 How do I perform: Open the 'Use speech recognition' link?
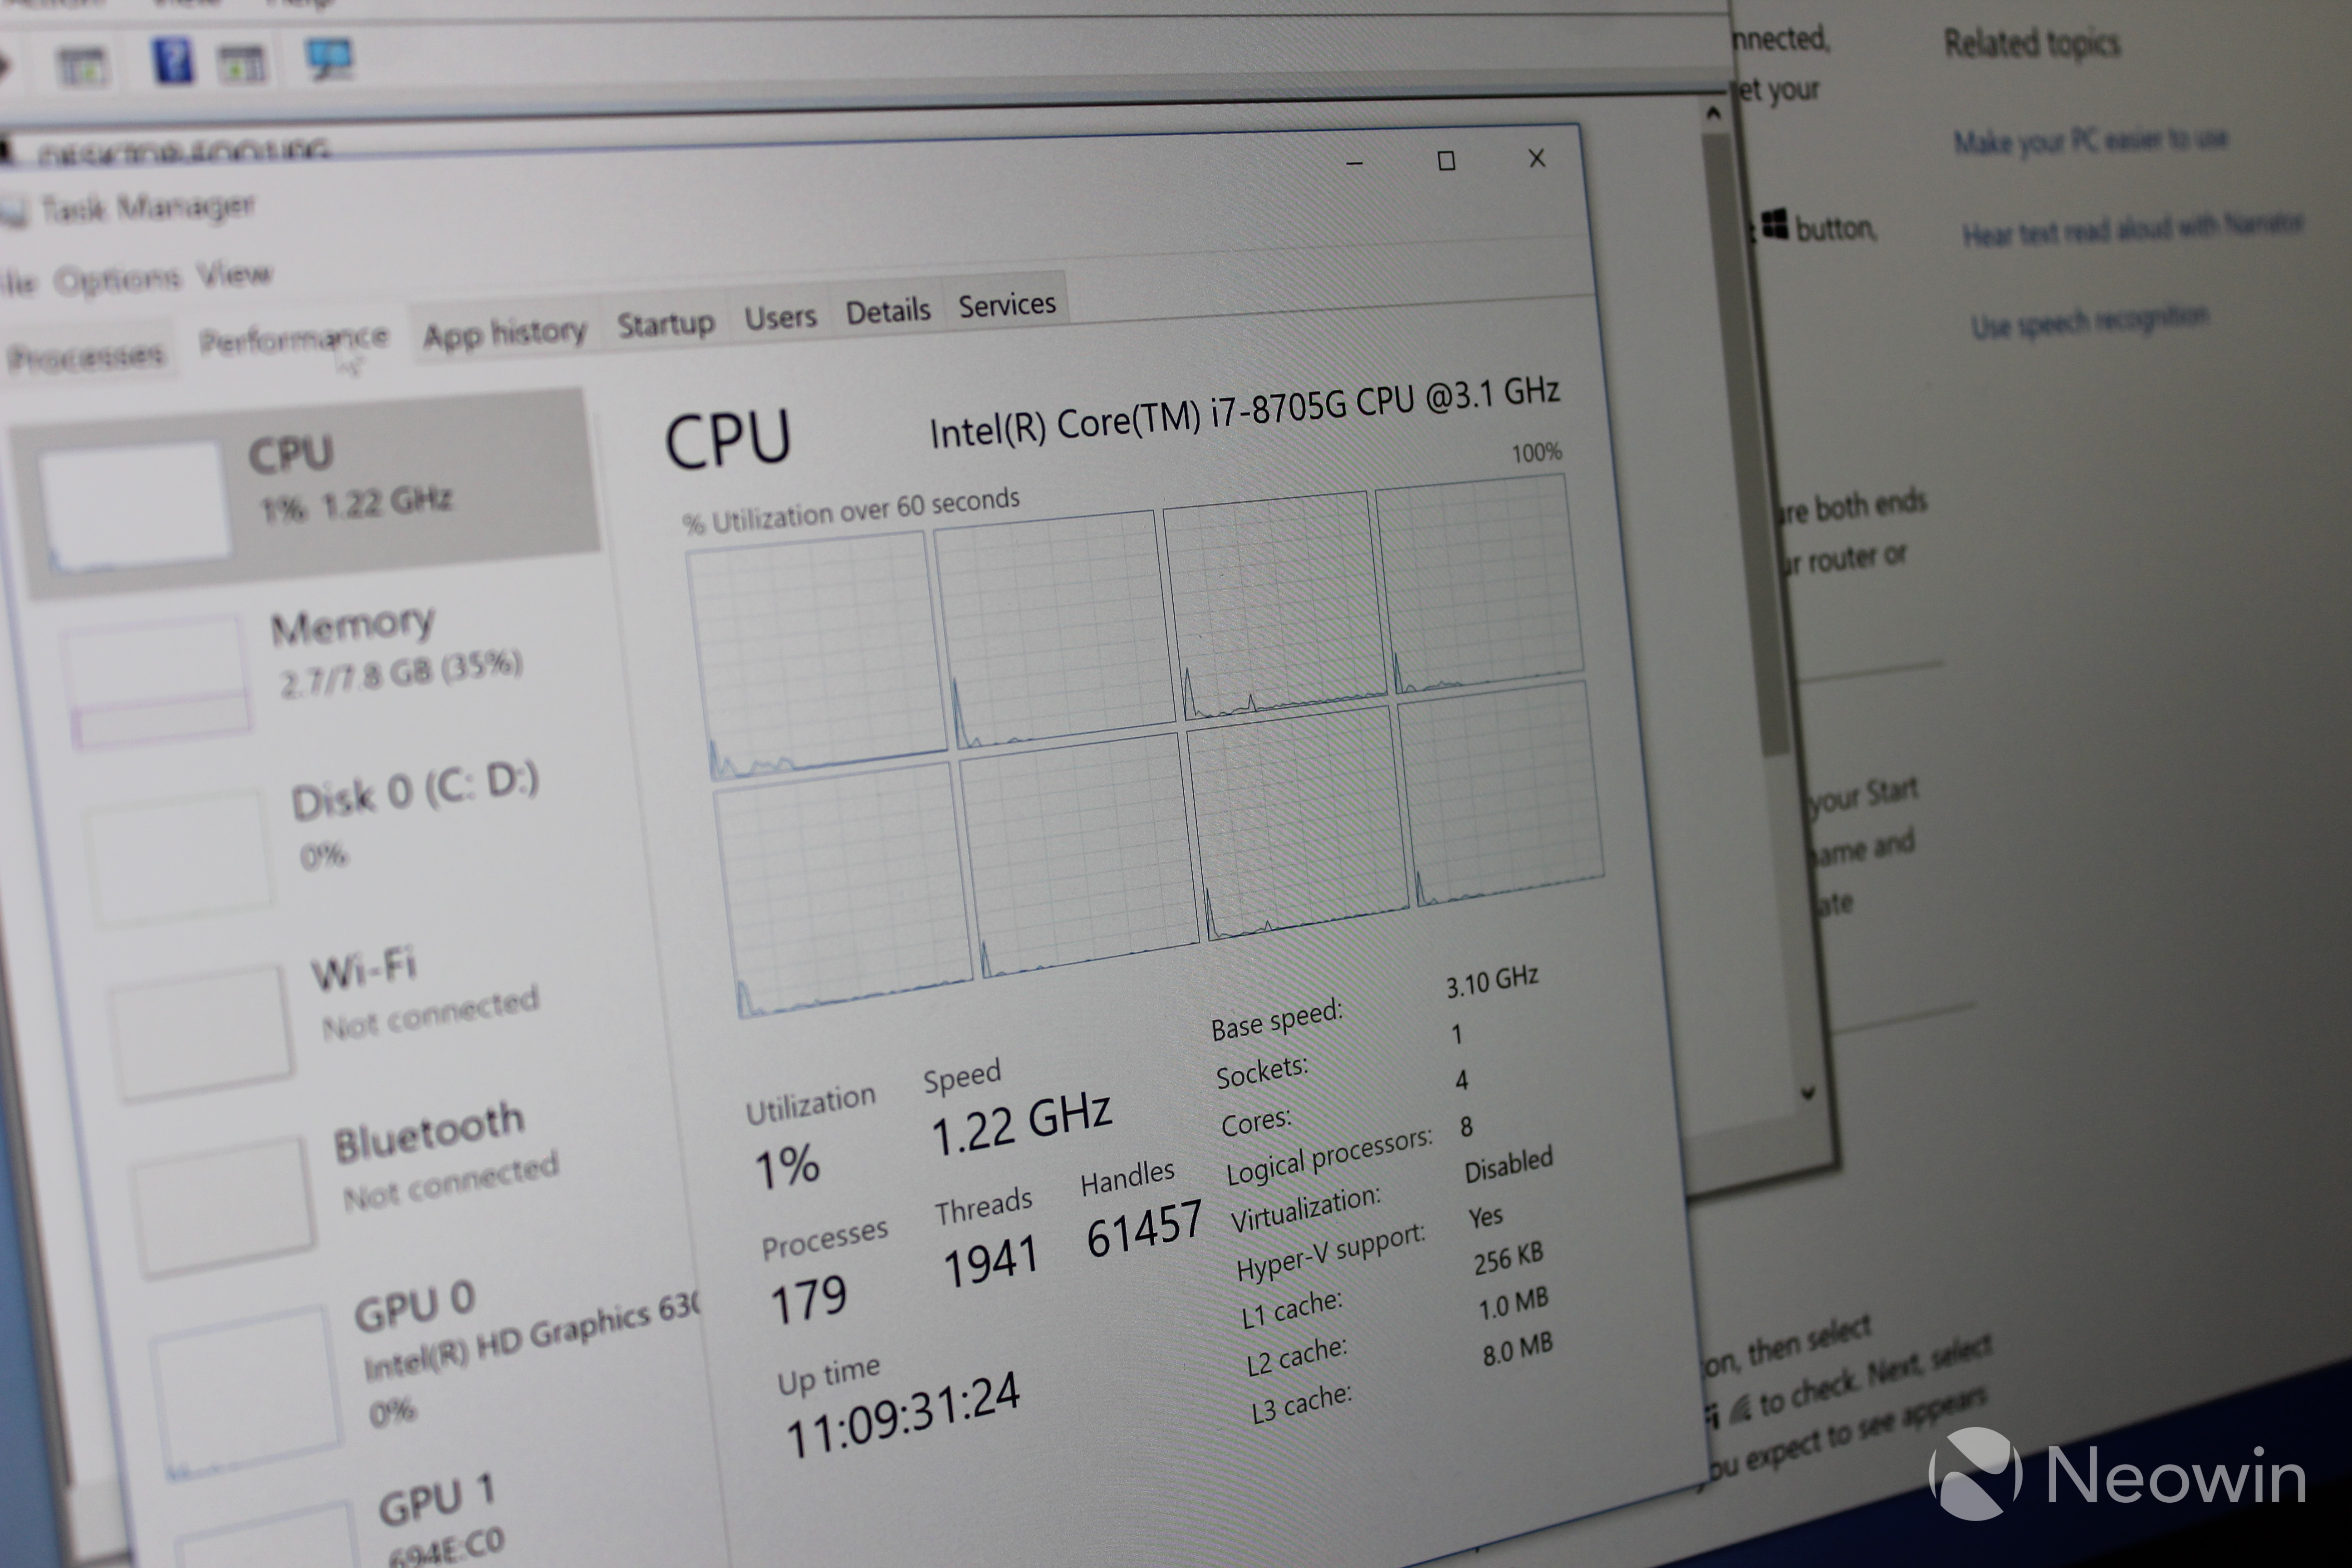coord(2089,321)
